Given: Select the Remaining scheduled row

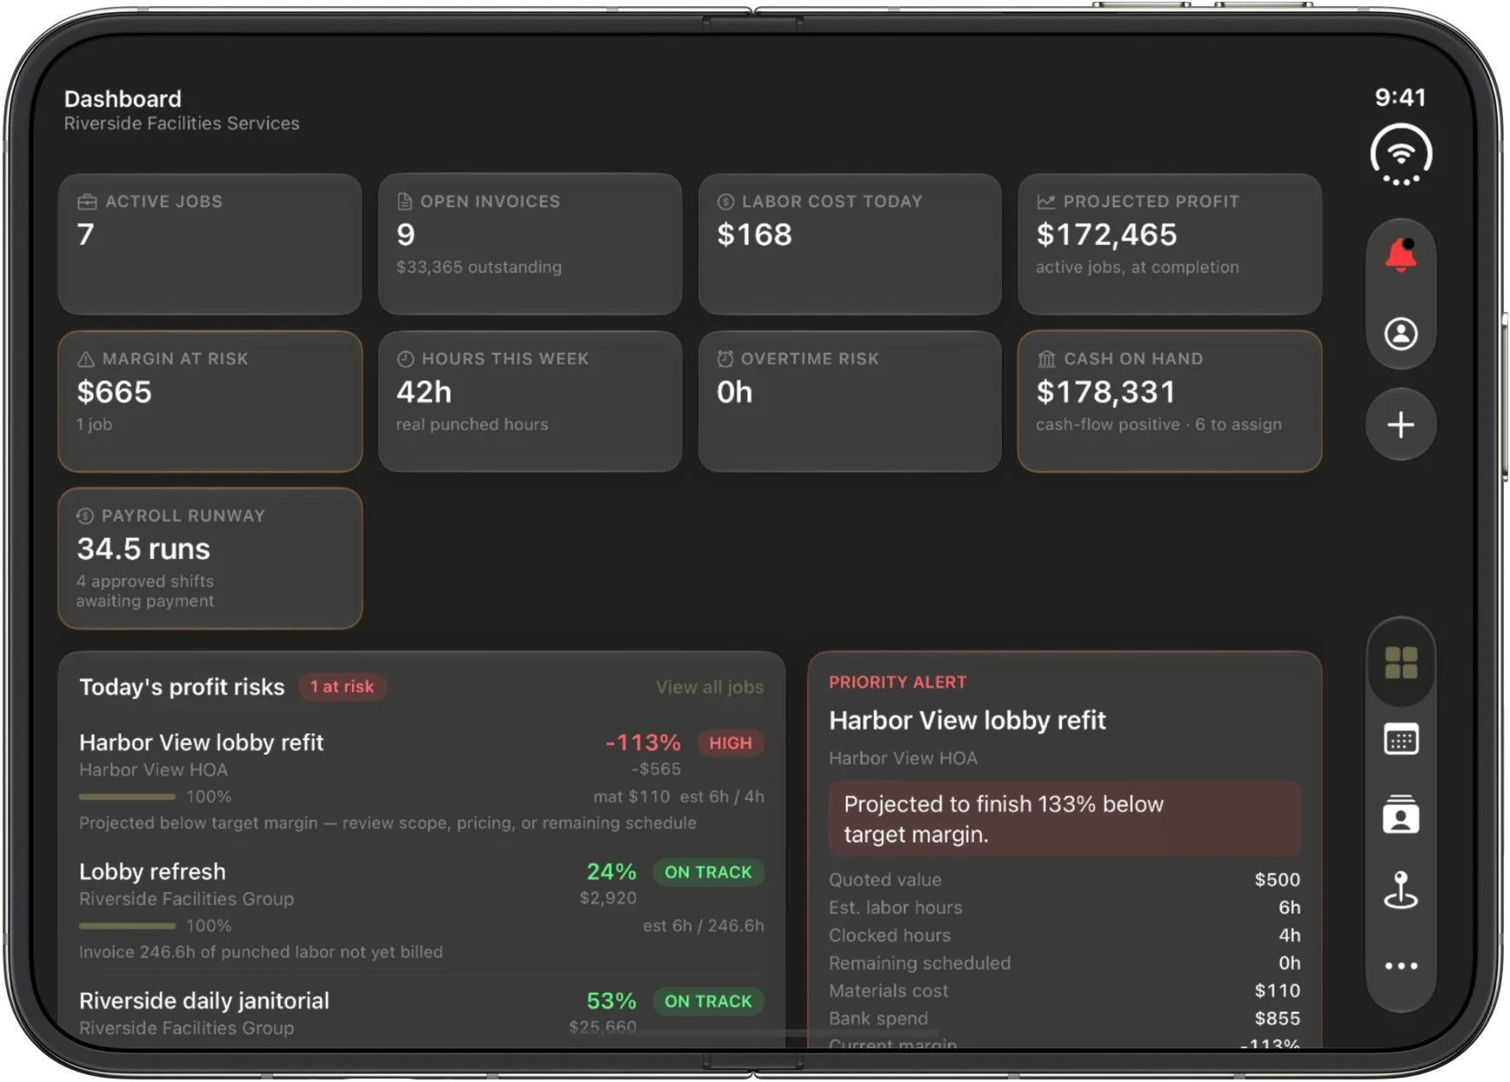Looking at the screenshot, I should [x=1064, y=963].
